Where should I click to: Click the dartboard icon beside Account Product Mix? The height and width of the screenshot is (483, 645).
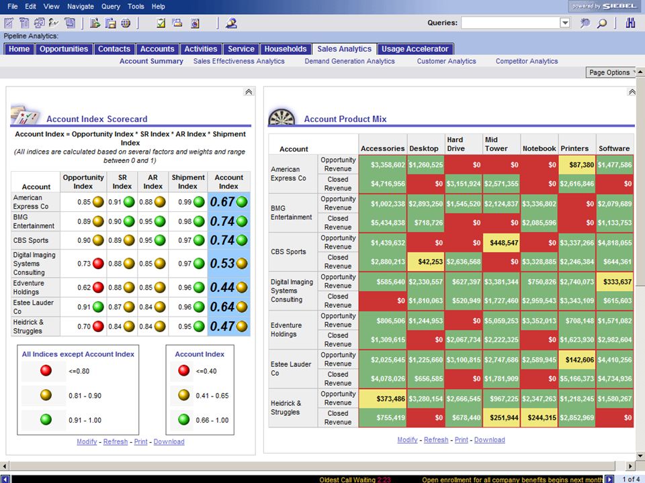(x=282, y=117)
